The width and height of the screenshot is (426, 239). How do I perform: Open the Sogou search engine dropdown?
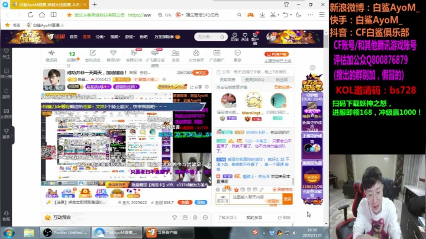[179, 15]
